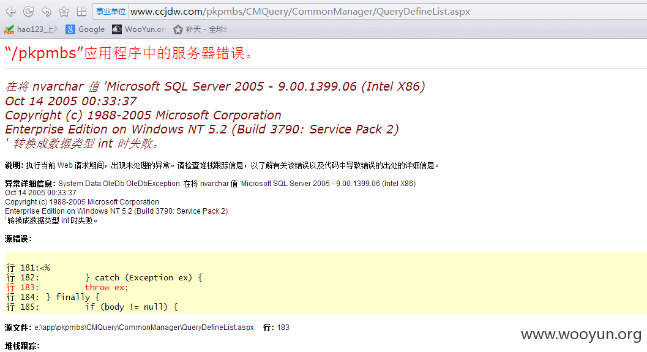The height and width of the screenshot is (352, 647).
Task: Click the 堆栈跟踪 label
Action: click(22, 346)
